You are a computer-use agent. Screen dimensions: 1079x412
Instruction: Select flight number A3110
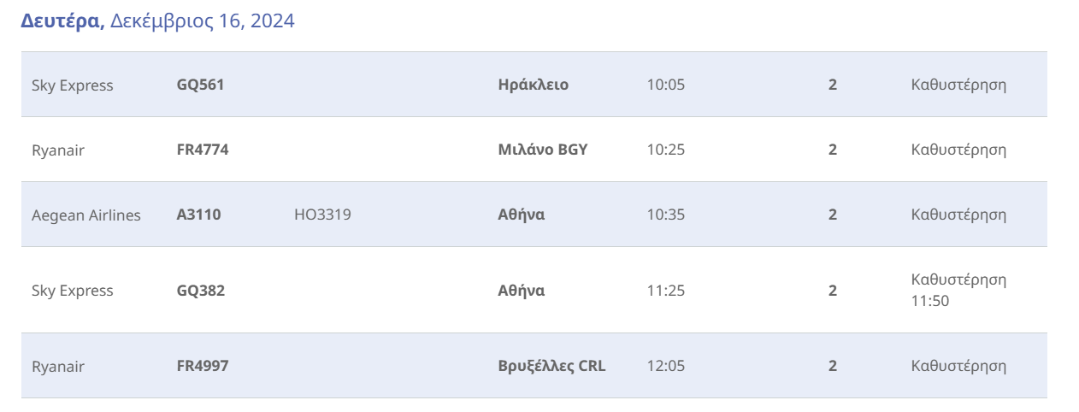pyautogui.click(x=198, y=215)
